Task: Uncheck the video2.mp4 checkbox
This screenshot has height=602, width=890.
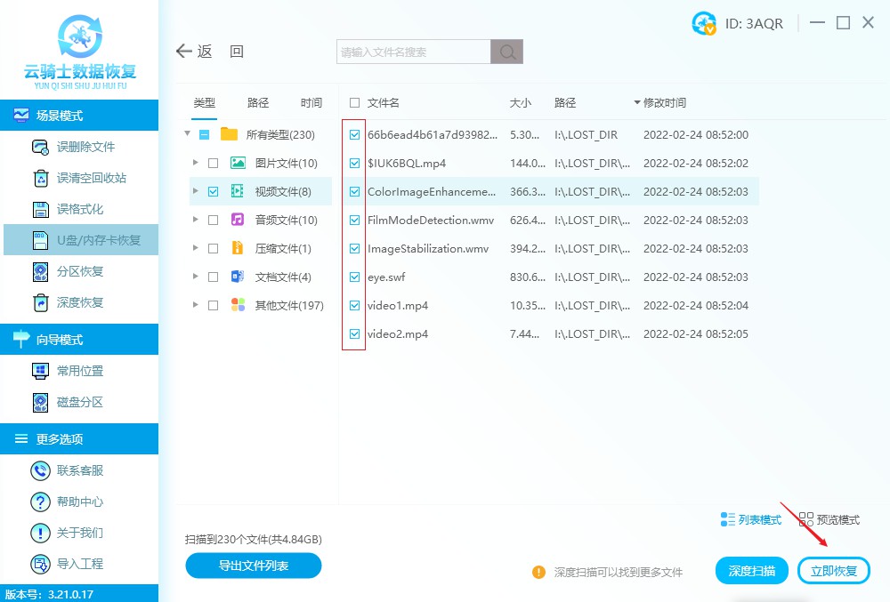Action: point(355,333)
